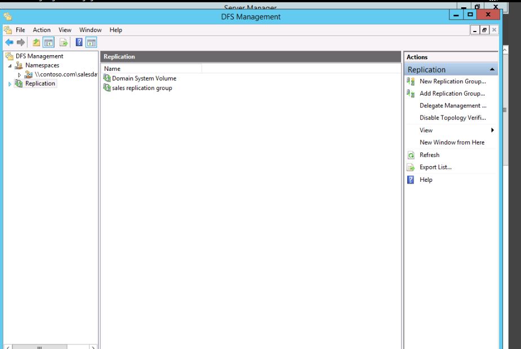The width and height of the screenshot is (521, 349).
Task: Toggle the Show/Hide Console Tree icon
Action: [x=48, y=42]
